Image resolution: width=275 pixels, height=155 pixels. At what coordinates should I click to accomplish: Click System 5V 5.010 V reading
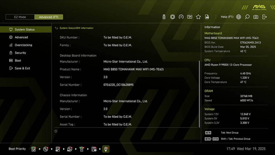245,119
